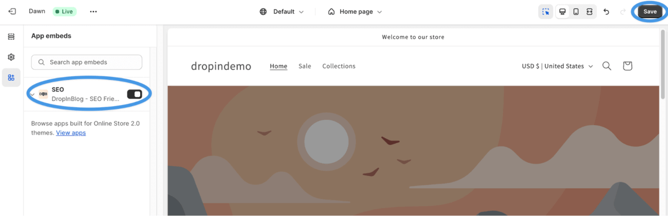Viewport: 668px width, 216px height.
Task: Open Collections in store navigation
Action: tap(338, 66)
